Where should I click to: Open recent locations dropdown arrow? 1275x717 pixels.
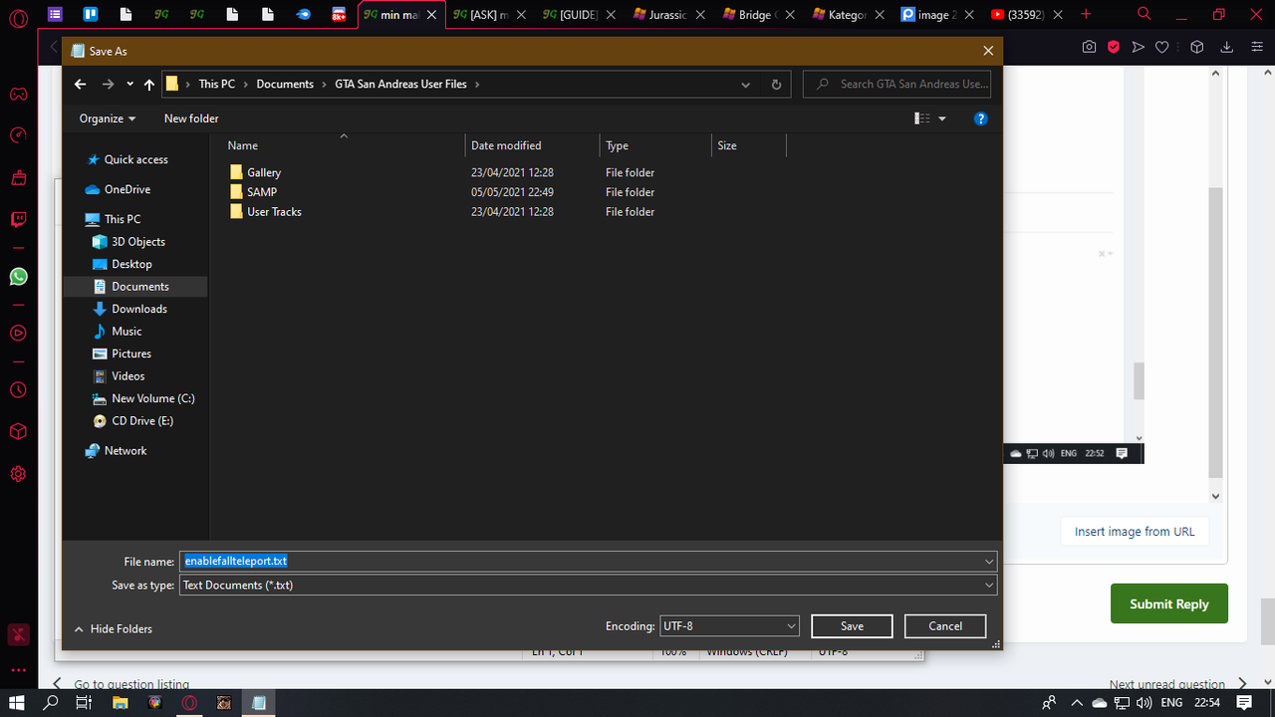130,85
